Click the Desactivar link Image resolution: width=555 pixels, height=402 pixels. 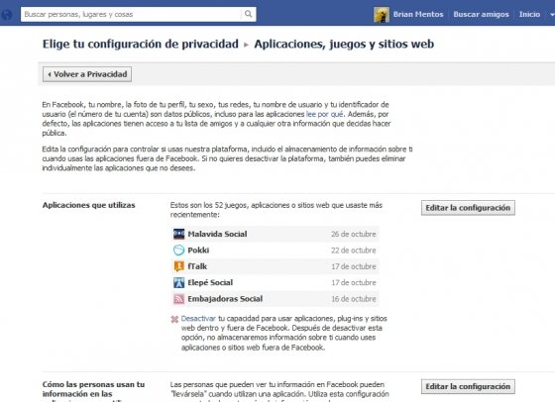tap(198, 318)
